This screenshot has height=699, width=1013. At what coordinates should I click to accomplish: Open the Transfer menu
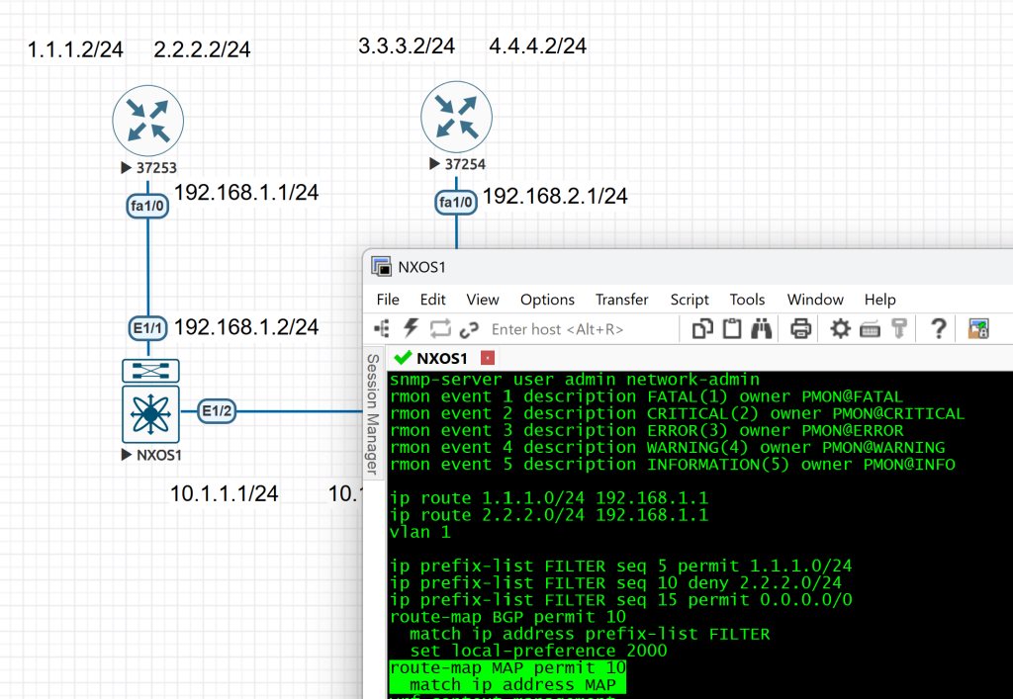[x=621, y=300]
